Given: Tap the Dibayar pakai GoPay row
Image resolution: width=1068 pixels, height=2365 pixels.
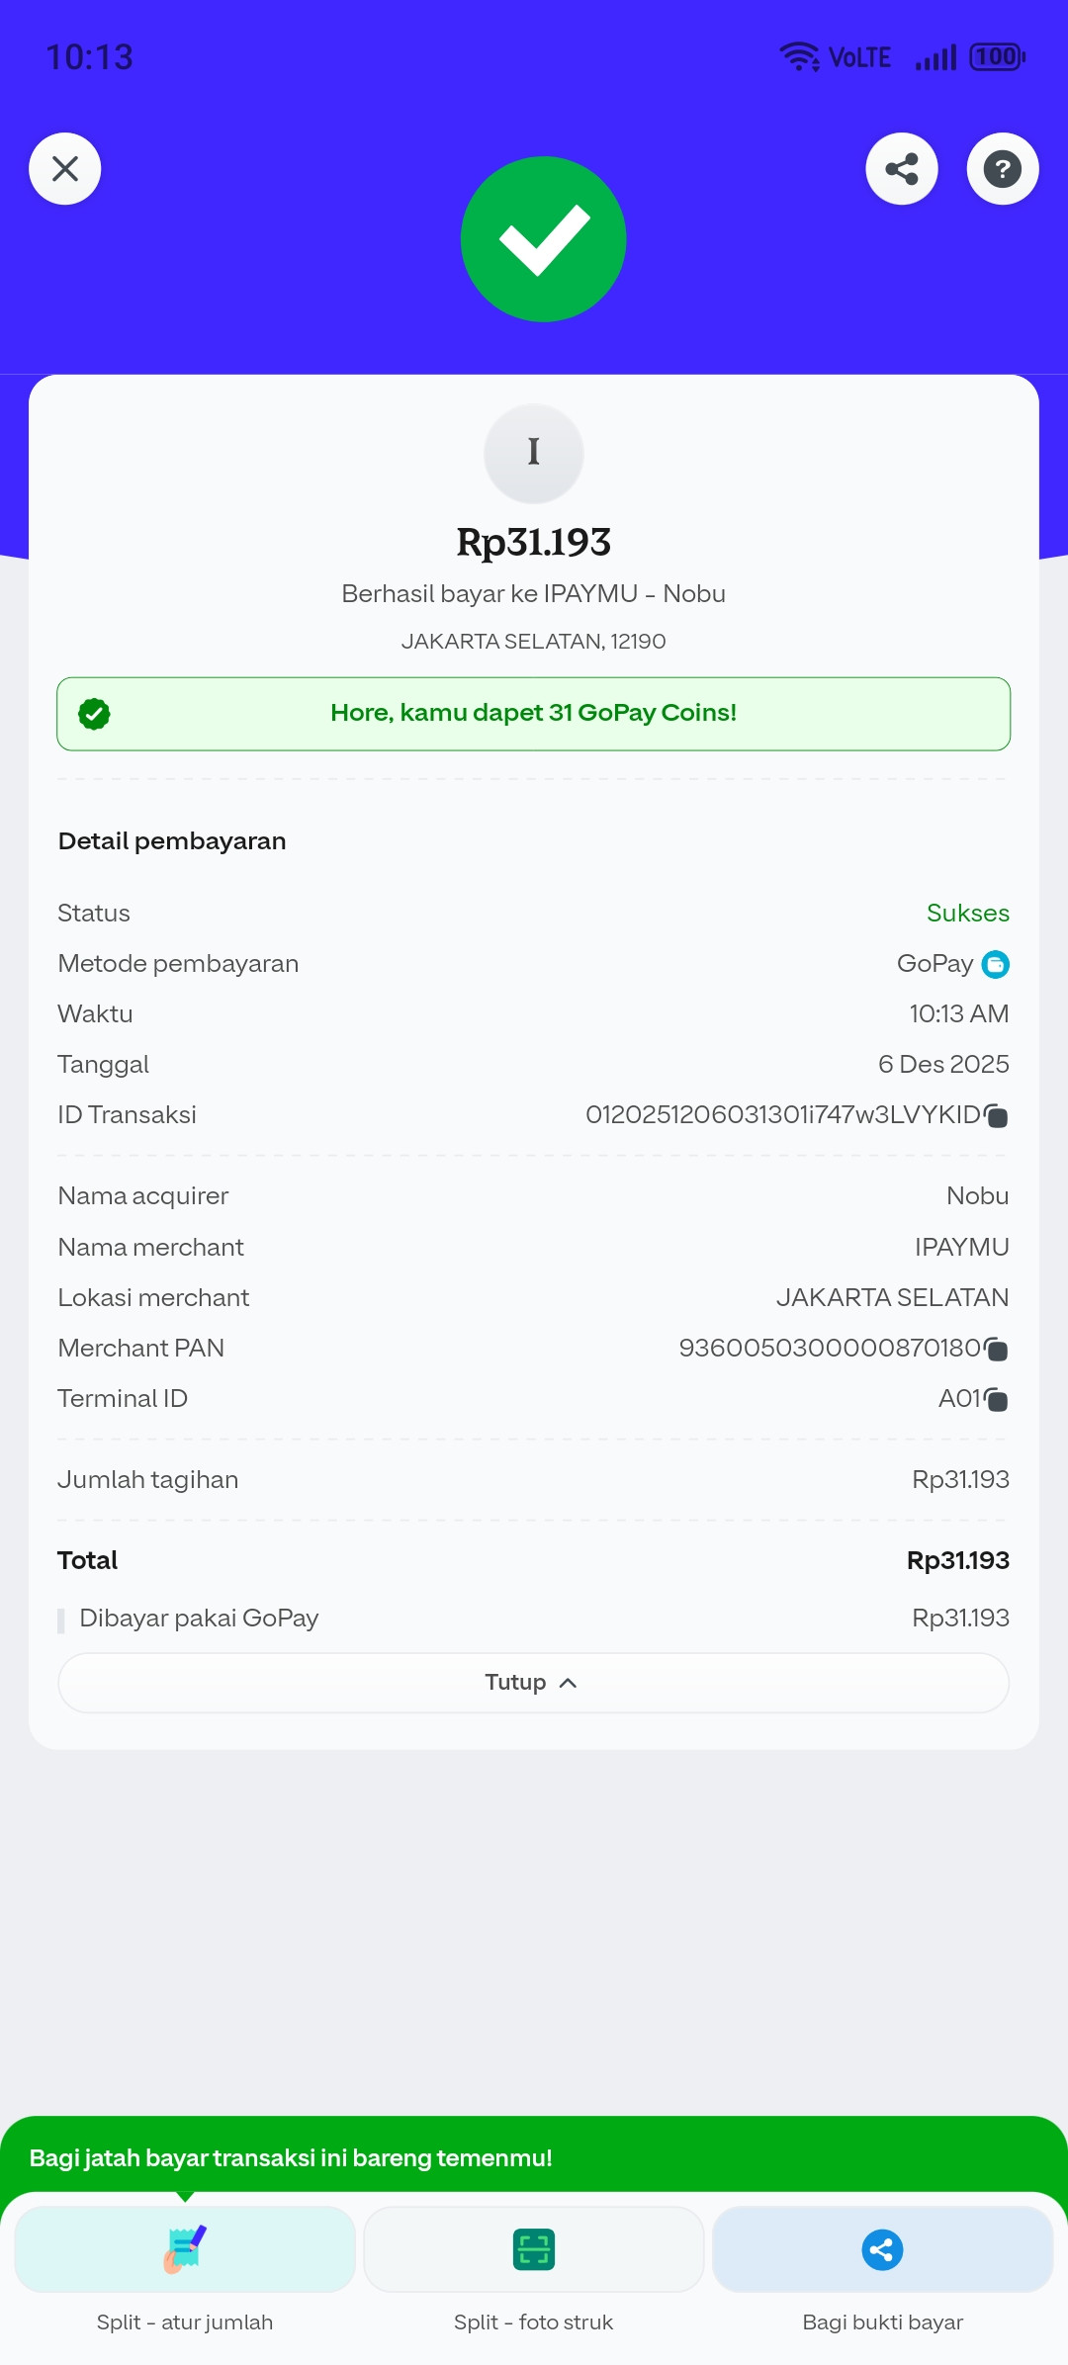Looking at the screenshot, I should [534, 1618].
